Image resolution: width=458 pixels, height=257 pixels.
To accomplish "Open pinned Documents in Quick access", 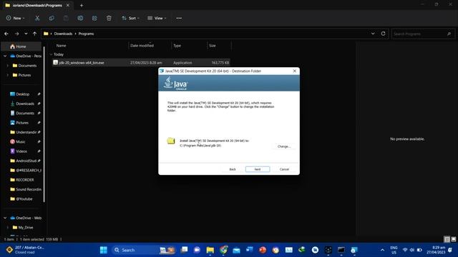I will (x=25, y=113).
